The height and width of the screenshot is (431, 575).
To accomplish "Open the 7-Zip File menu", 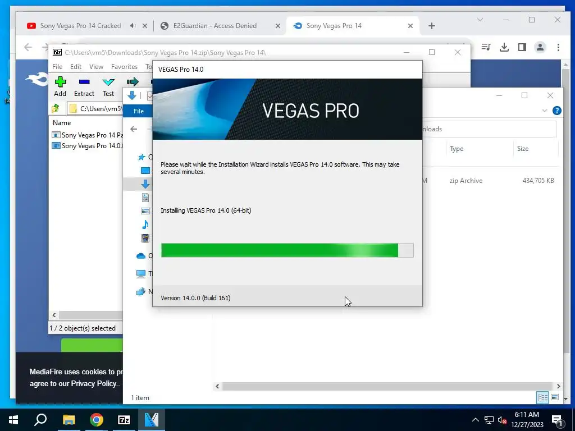I will 57,67.
